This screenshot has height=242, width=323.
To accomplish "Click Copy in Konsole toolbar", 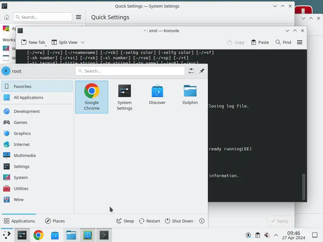I will pos(236,43).
